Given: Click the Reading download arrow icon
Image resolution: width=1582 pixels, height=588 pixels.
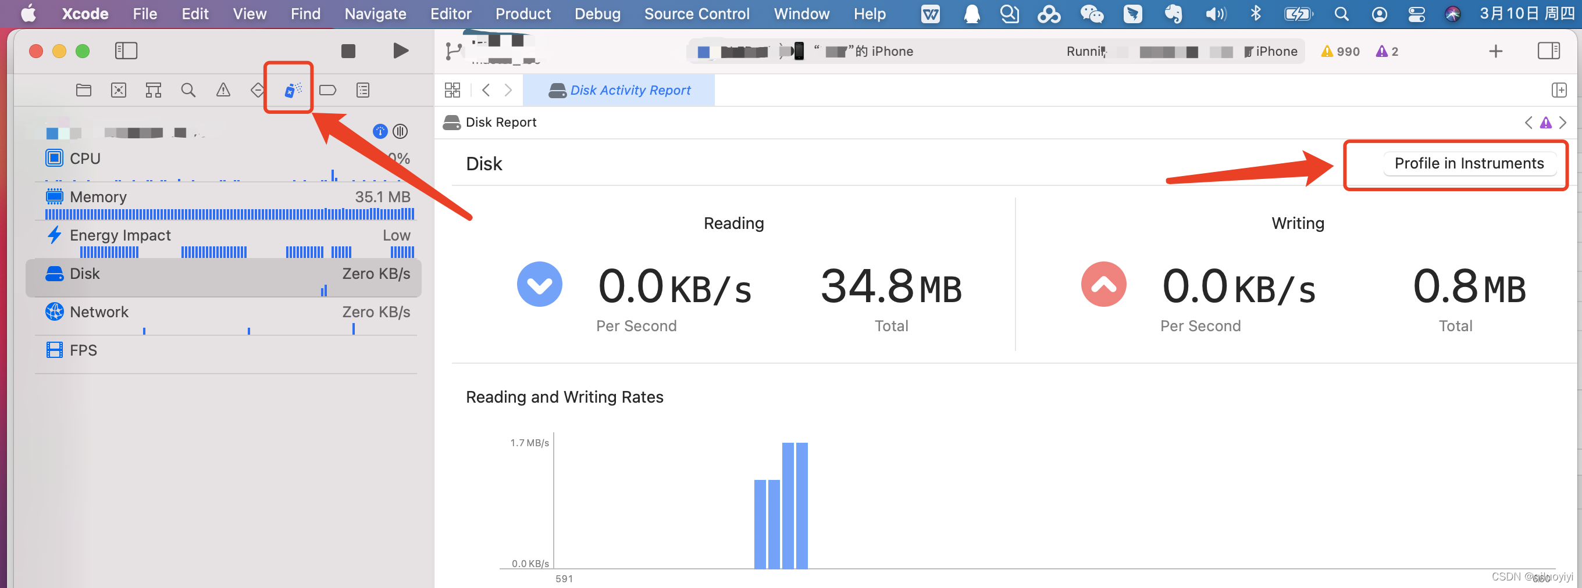Looking at the screenshot, I should [x=539, y=284].
